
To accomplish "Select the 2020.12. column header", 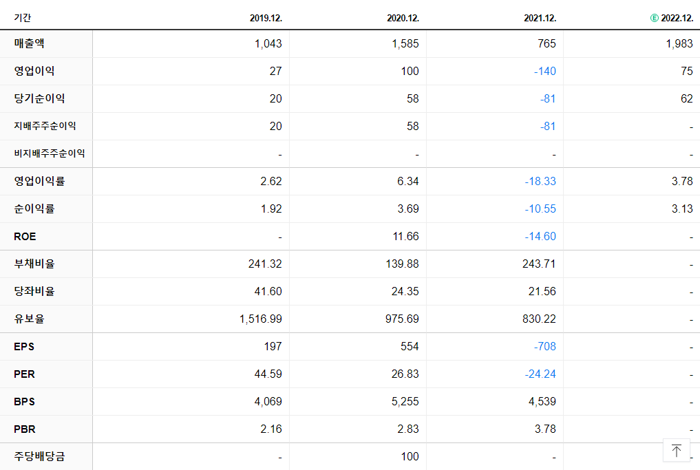I will click(x=403, y=19).
